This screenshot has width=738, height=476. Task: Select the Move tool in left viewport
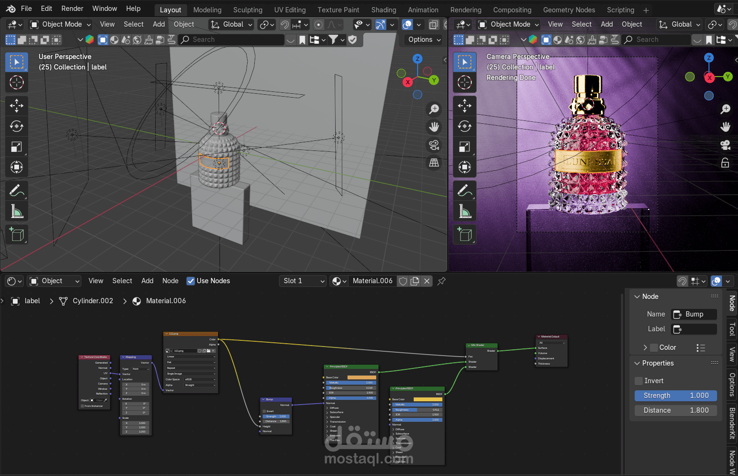click(x=17, y=105)
